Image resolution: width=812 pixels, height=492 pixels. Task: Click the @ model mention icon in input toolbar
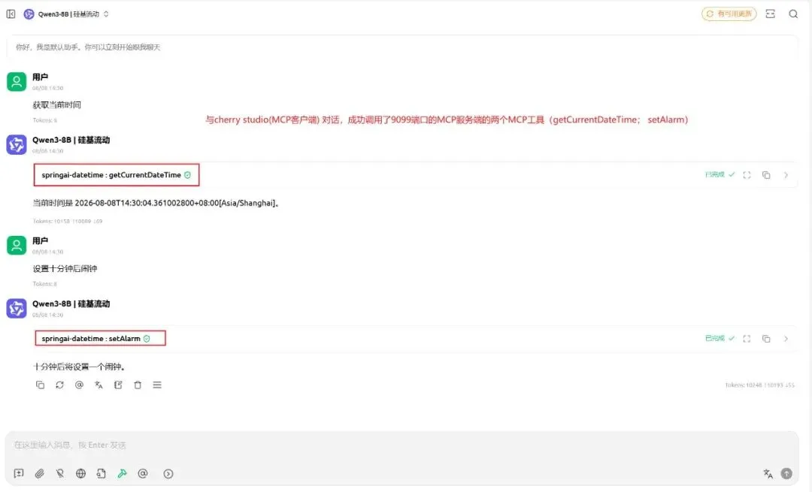pyautogui.click(x=143, y=473)
